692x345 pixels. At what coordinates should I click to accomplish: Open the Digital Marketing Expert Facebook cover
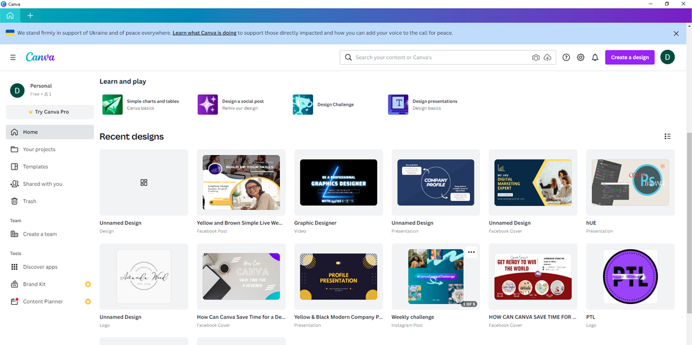(533, 182)
